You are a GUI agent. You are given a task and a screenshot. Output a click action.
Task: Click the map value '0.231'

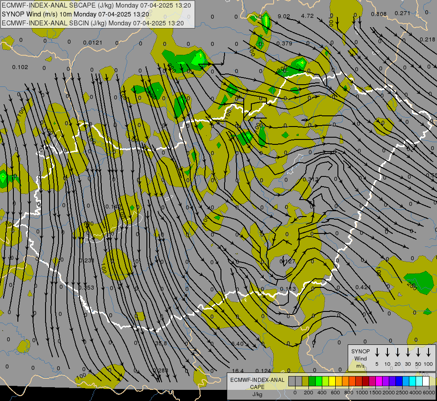(87, 261)
